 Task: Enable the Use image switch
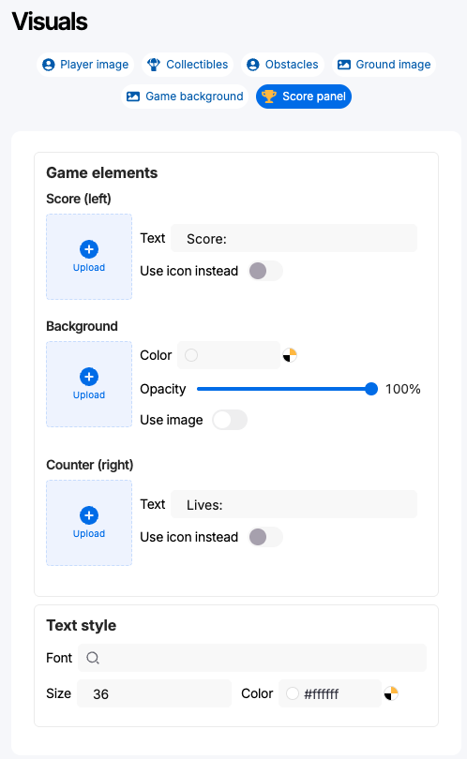230,420
